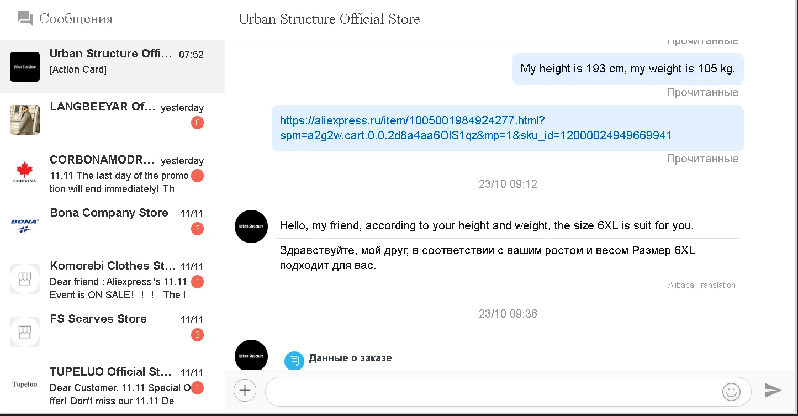
Task: Click the 23/10 09:36 timestamp
Action: [508, 314]
